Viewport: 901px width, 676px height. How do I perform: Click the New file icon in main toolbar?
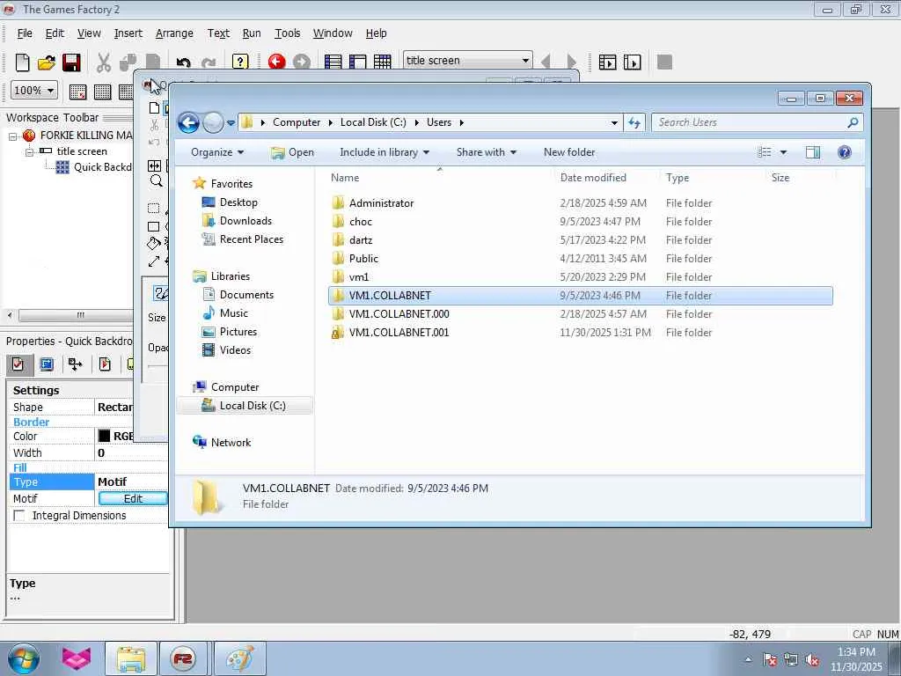tap(22, 62)
